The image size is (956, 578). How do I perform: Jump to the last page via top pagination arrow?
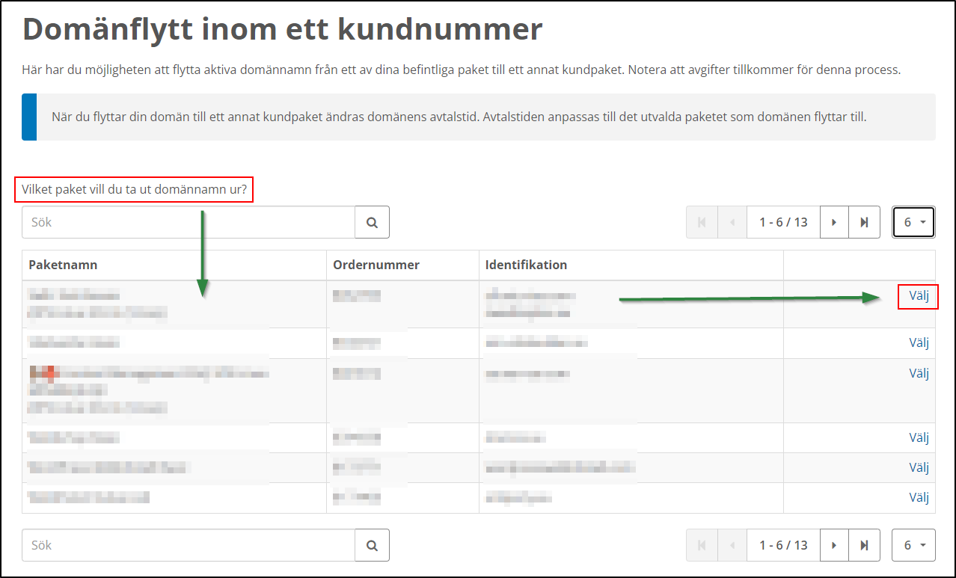(864, 222)
